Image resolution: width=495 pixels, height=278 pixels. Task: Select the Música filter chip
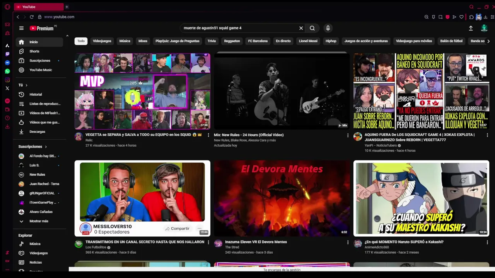125,41
